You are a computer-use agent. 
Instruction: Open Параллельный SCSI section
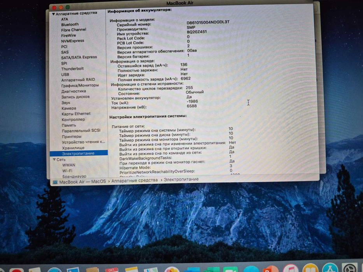click(81, 131)
